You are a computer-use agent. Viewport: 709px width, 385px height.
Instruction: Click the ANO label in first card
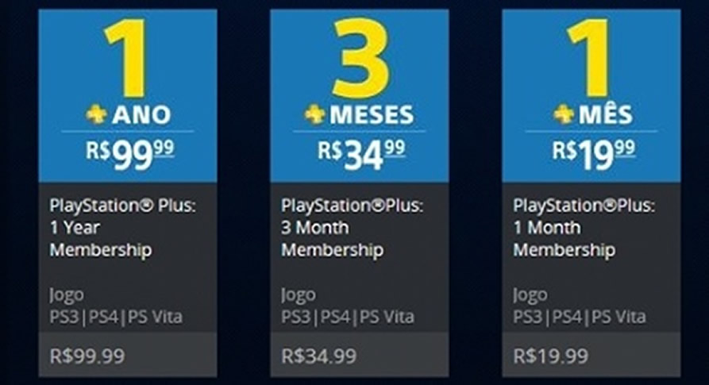pyautogui.click(x=141, y=115)
